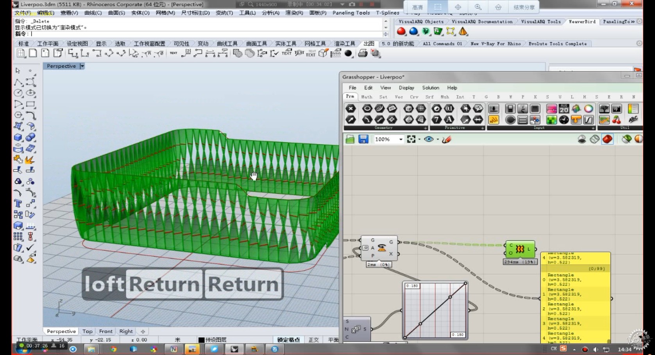Expand the Input panel group
The height and width of the screenshot is (355, 655).
tap(593, 128)
